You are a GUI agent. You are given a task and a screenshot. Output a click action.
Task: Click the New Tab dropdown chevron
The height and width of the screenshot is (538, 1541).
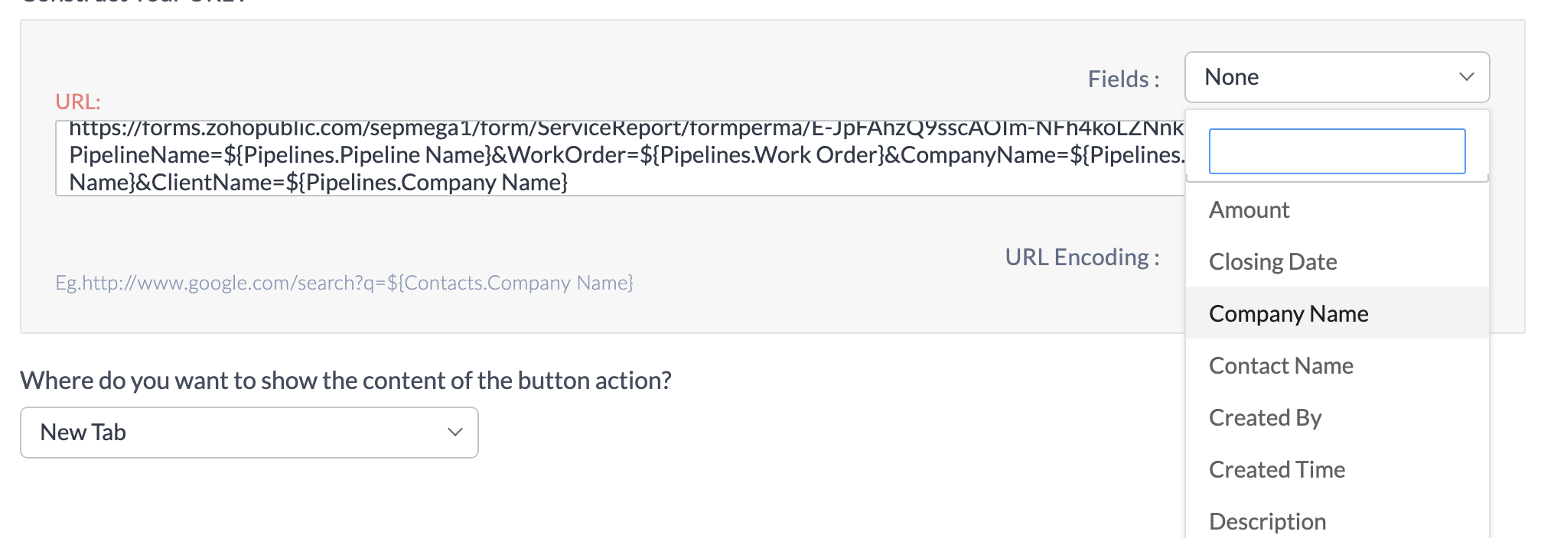click(x=455, y=433)
